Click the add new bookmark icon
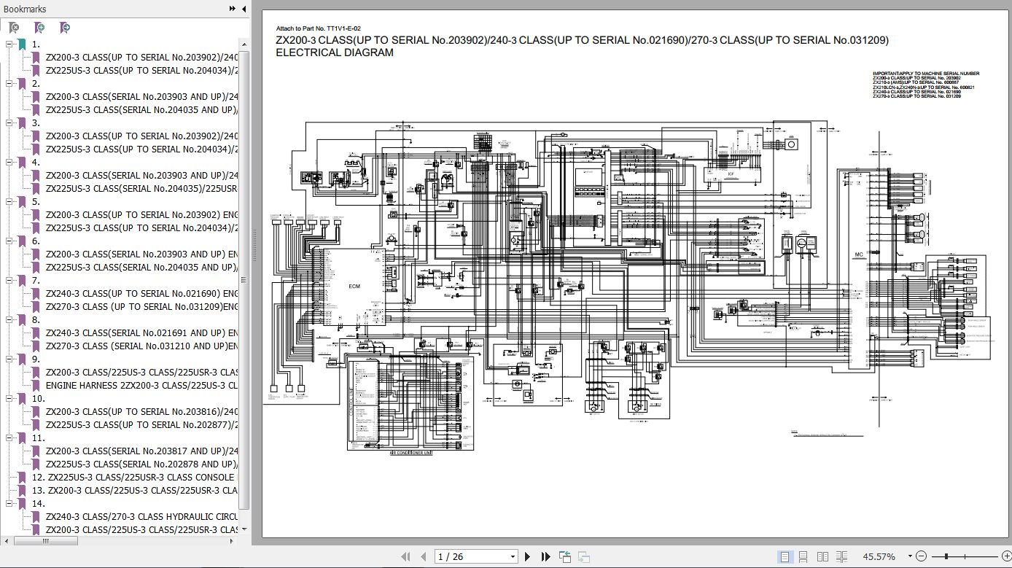The width and height of the screenshot is (1012, 568). click(x=39, y=28)
